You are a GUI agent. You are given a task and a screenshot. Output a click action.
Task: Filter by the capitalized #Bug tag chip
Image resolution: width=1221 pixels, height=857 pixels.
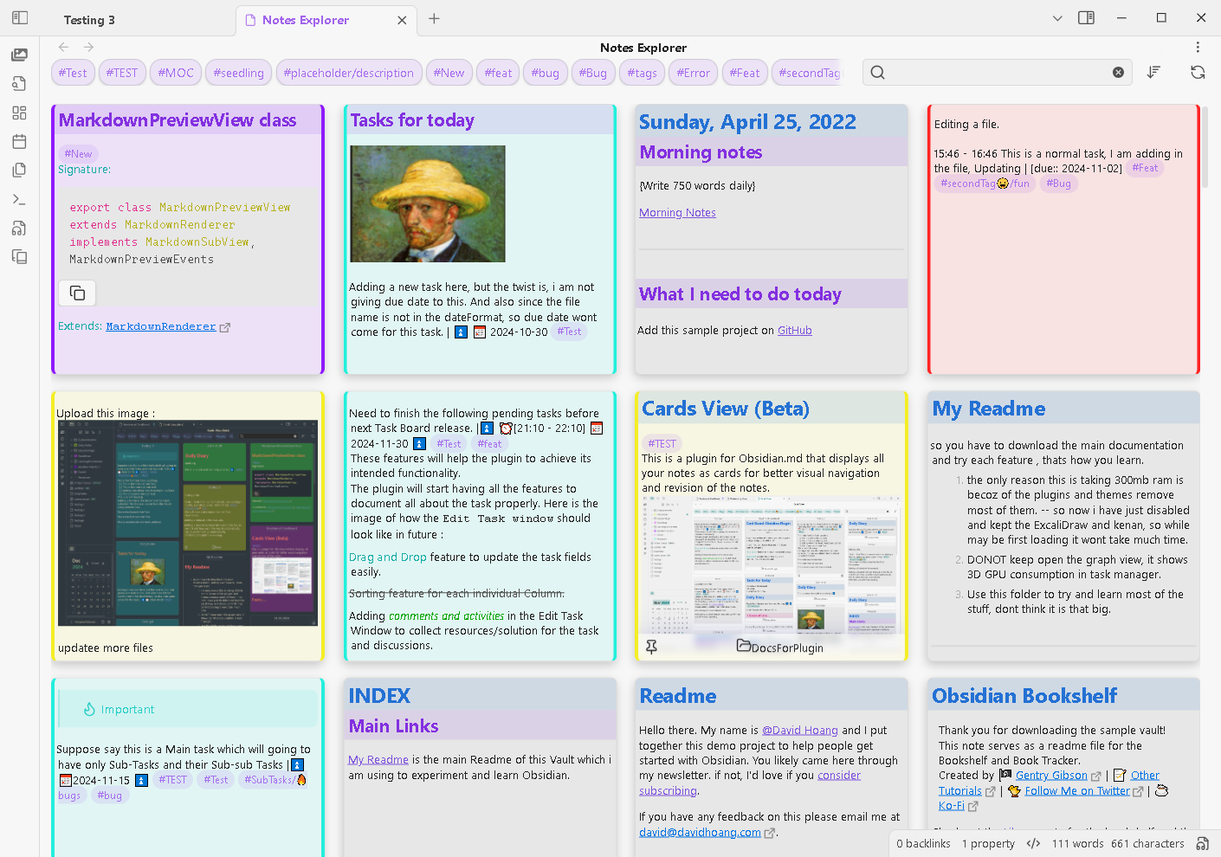(x=593, y=73)
